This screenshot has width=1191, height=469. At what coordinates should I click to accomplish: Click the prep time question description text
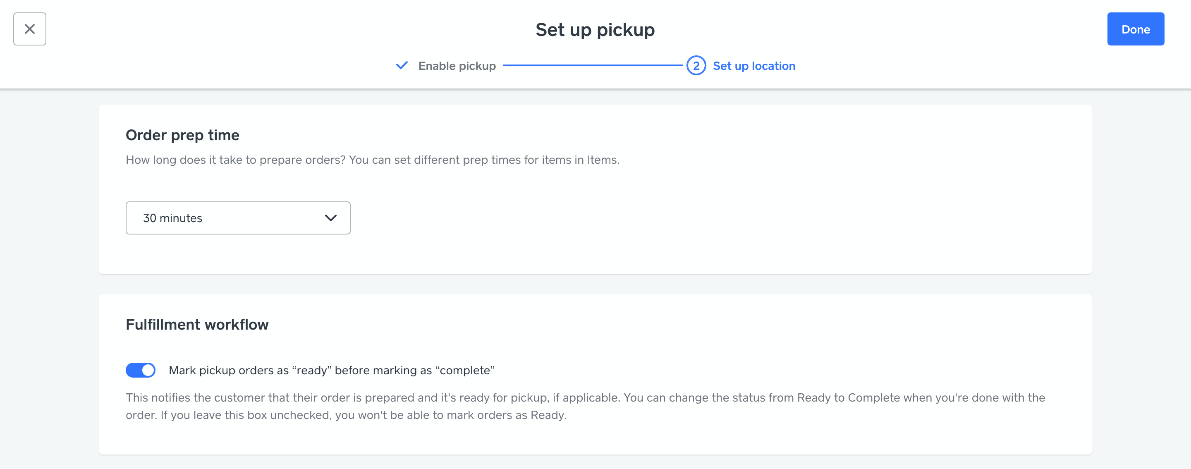372,160
